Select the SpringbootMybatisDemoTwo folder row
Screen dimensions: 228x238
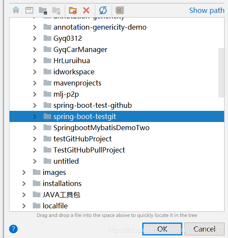coord(117,128)
